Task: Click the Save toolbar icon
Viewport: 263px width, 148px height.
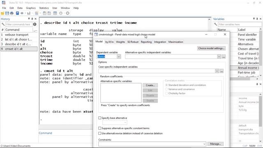Action: point(7,13)
